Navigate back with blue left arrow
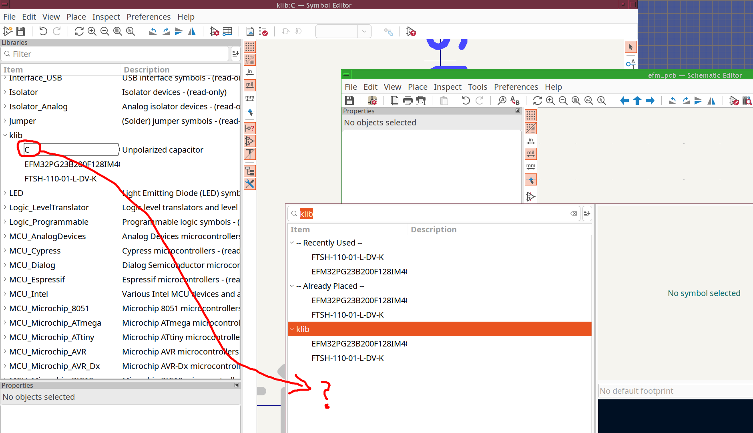Viewport: 753px width, 433px height. click(x=624, y=101)
